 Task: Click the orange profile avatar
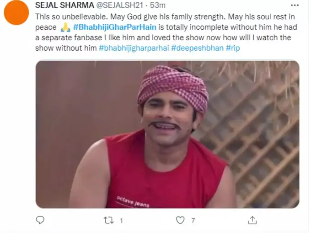coord(16,12)
